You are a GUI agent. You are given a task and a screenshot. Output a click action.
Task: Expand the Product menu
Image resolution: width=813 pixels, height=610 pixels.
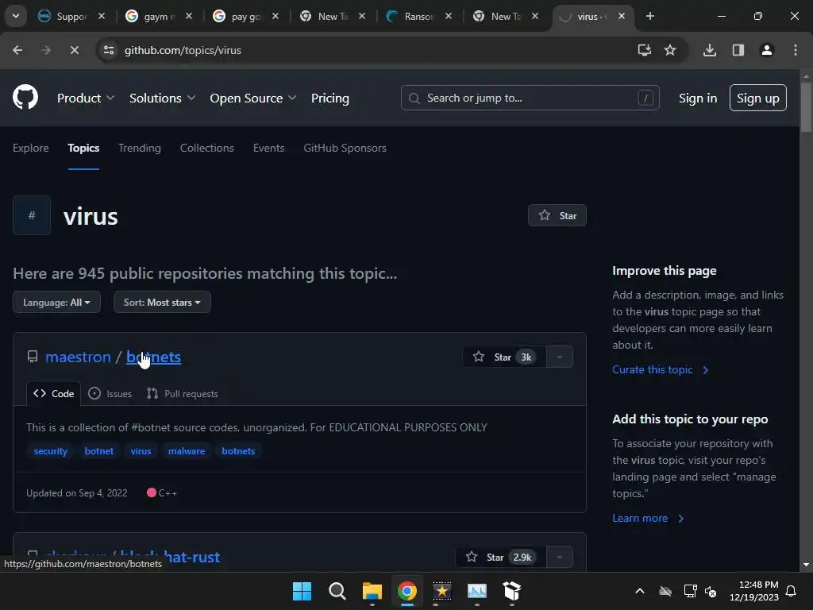coord(86,98)
